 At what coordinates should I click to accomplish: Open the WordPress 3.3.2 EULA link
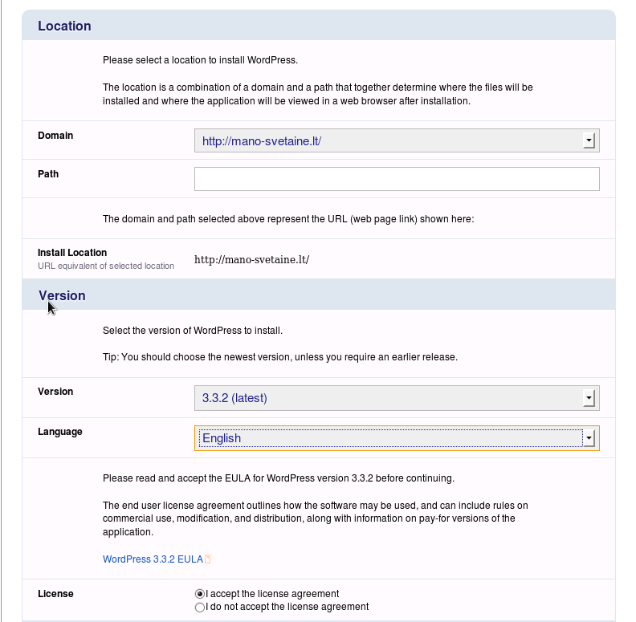click(153, 559)
